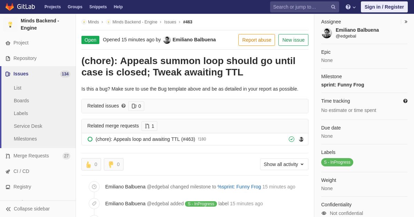Click the thumbs up reaction button
Viewport: 414px width, 217px height.
[x=91, y=164]
